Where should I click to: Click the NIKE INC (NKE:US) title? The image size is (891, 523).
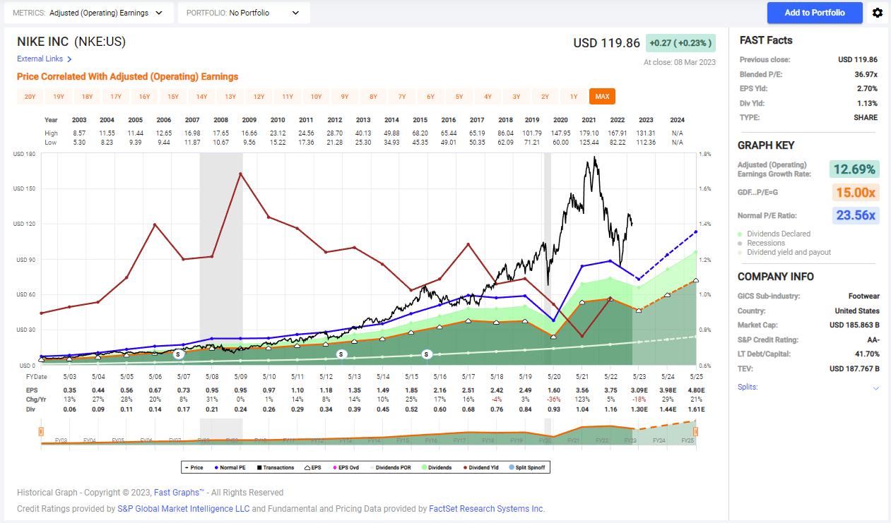tap(71, 42)
